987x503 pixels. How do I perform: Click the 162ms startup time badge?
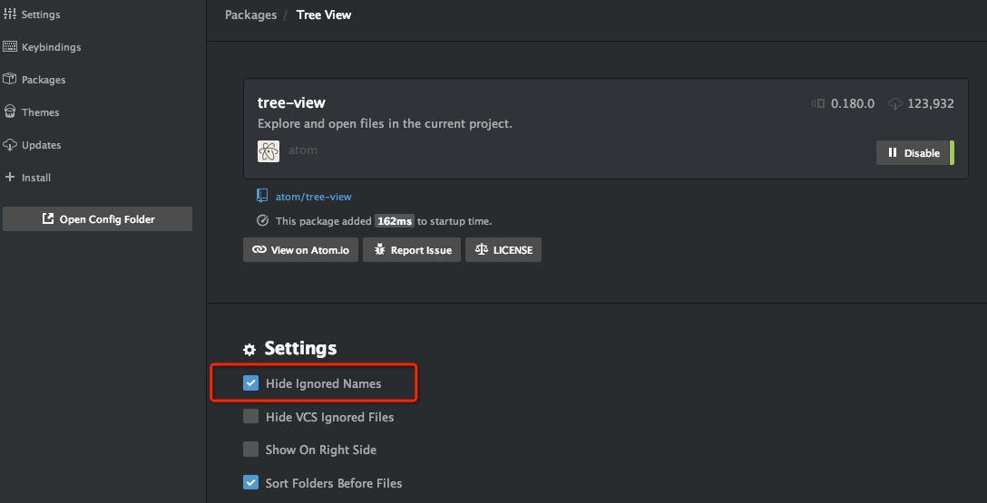(395, 221)
